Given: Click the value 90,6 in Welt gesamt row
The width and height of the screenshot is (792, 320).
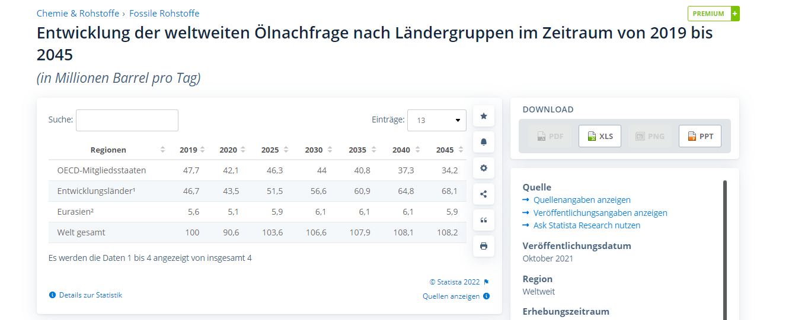Looking at the screenshot, I should (231, 232).
